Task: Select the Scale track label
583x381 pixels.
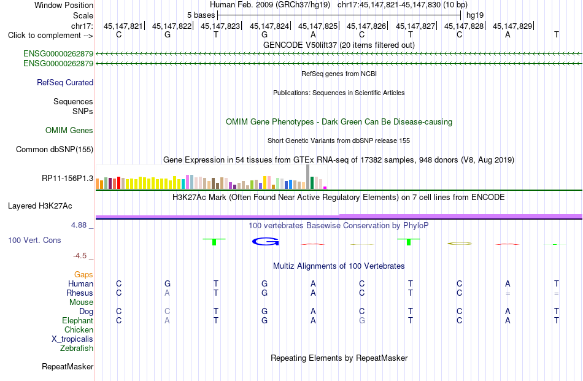Action: pyautogui.click(x=83, y=15)
